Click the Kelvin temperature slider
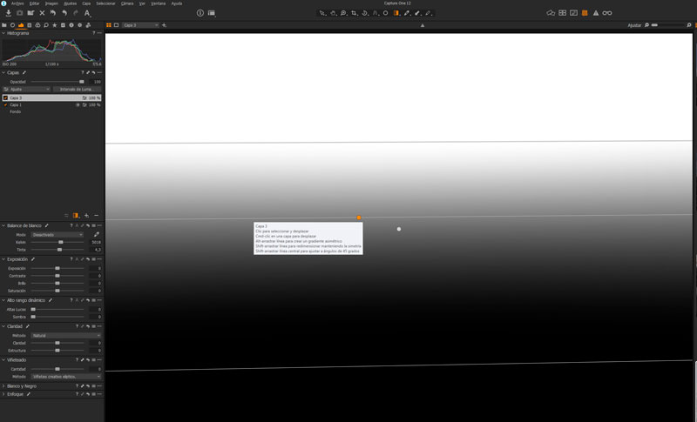This screenshot has width=697, height=422. (60, 242)
